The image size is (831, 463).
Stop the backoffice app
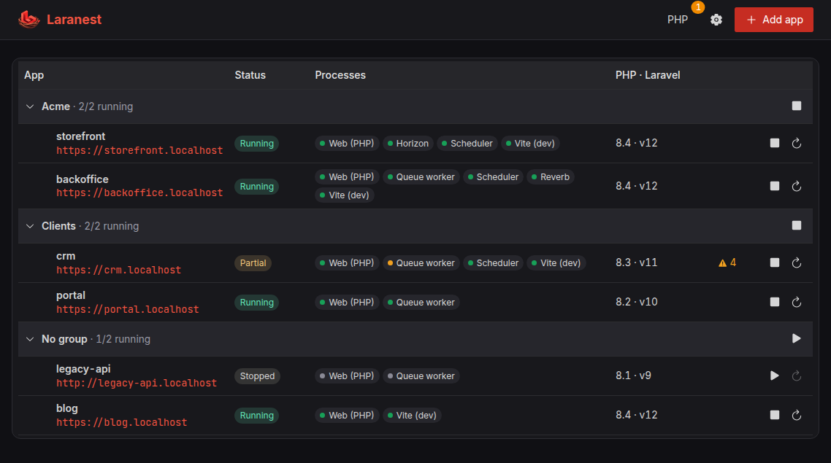coord(774,186)
